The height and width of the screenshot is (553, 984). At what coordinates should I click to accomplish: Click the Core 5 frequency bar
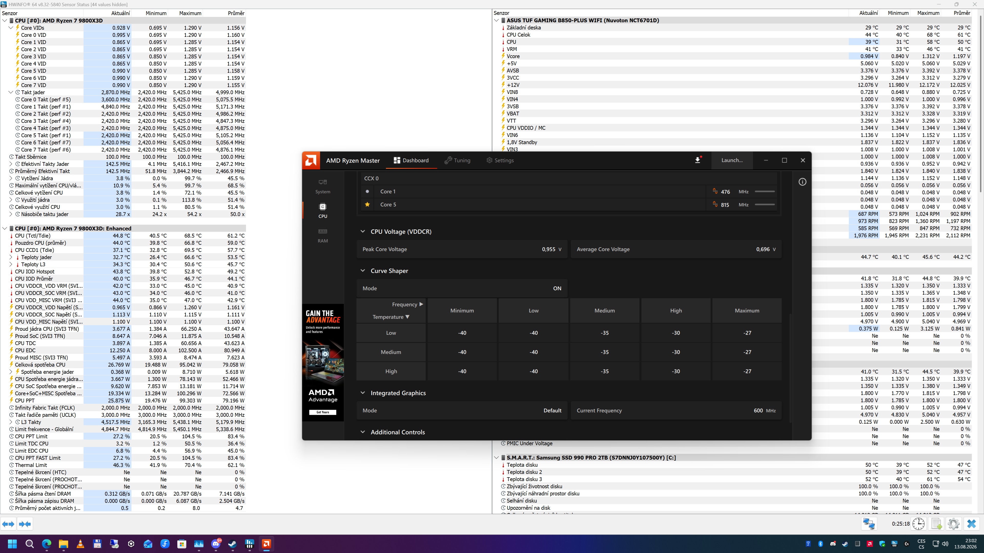[x=765, y=205]
